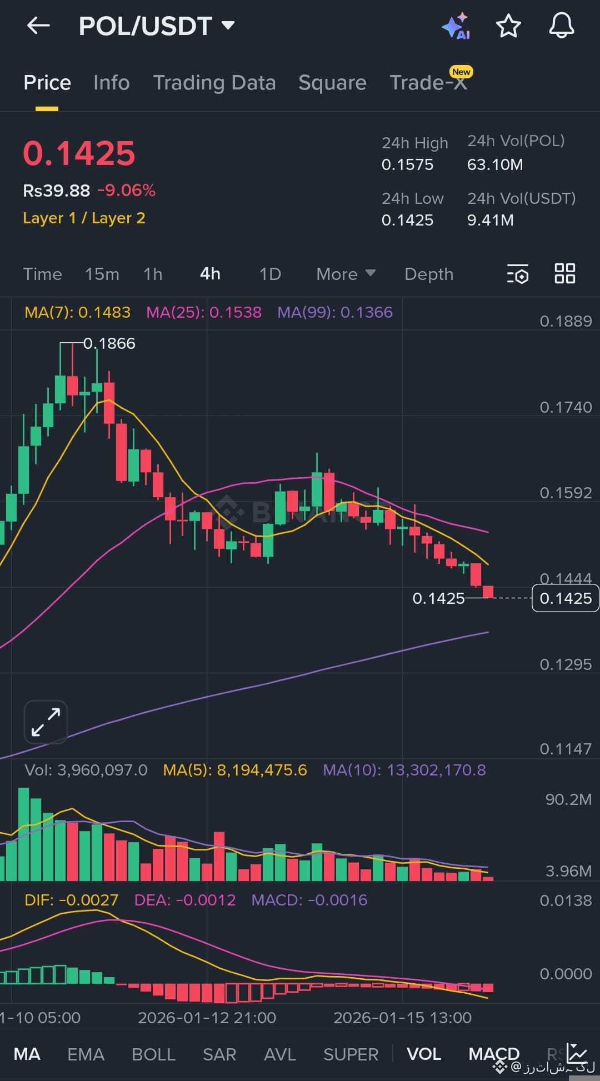Click the MA(7): 0.1483 label
Image resolution: width=600 pixels, height=1081 pixels.
click(78, 312)
